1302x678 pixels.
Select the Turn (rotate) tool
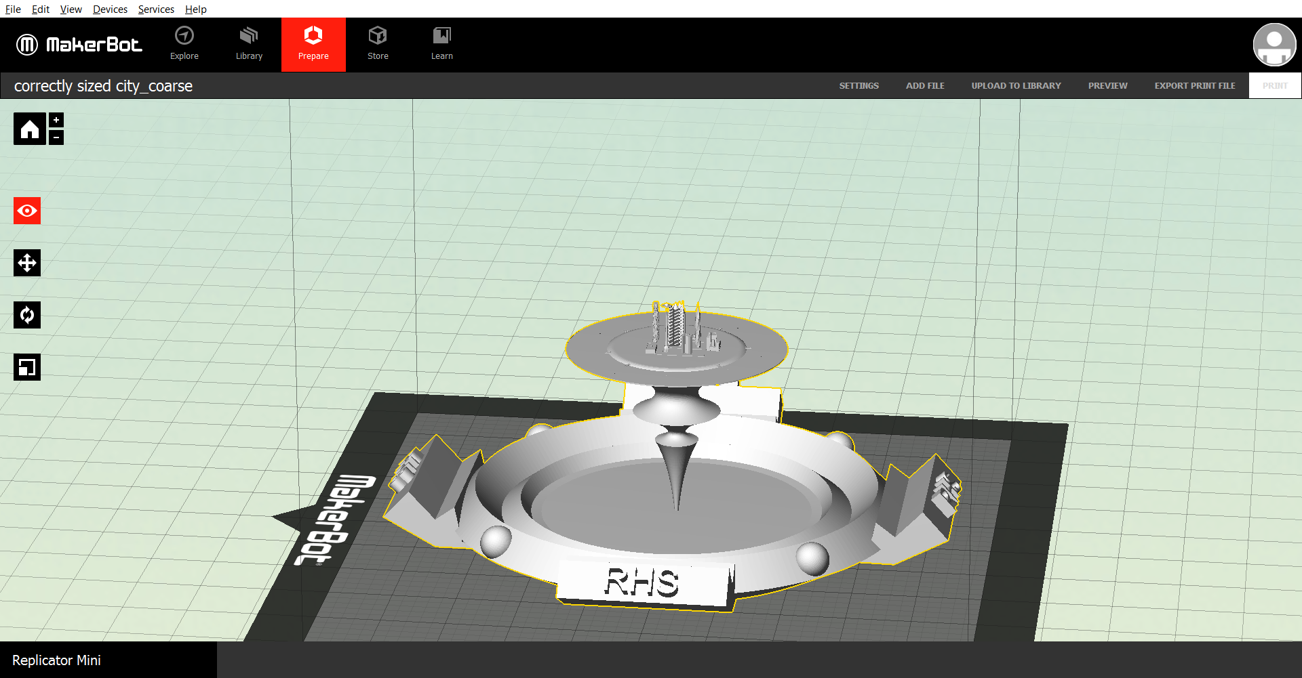point(27,315)
